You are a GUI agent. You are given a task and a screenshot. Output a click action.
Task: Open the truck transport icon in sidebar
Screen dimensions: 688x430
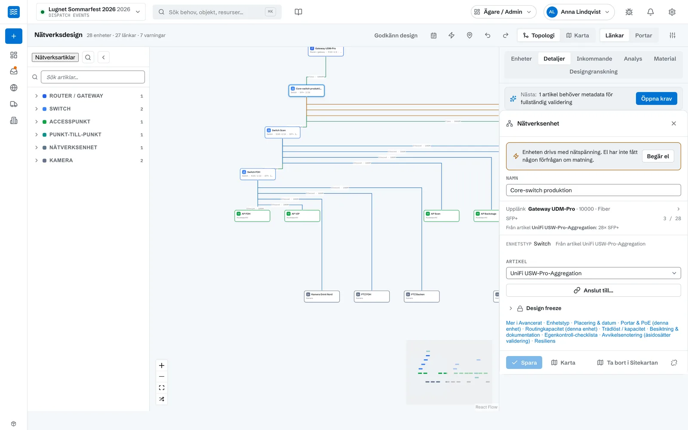(14, 104)
